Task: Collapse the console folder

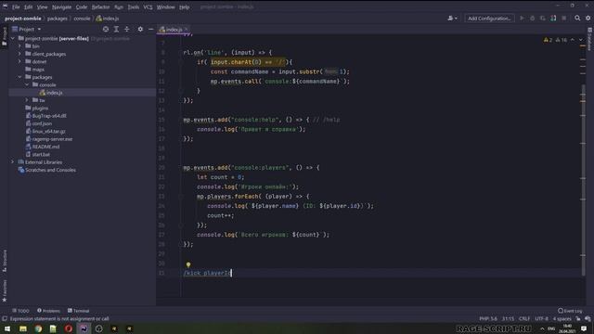Action: point(27,84)
